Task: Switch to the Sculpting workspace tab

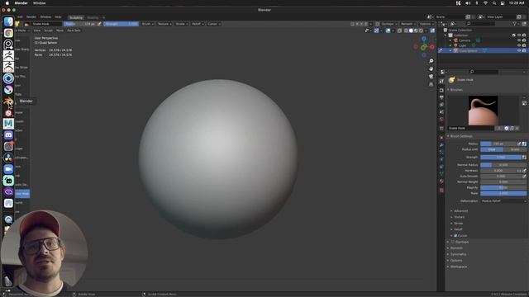Action: pyautogui.click(x=76, y=17)
